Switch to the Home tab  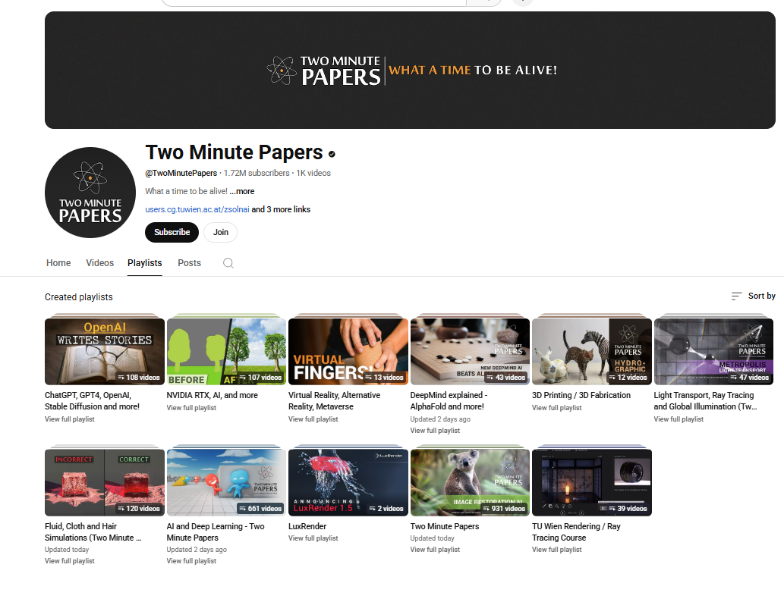(58, 262)
